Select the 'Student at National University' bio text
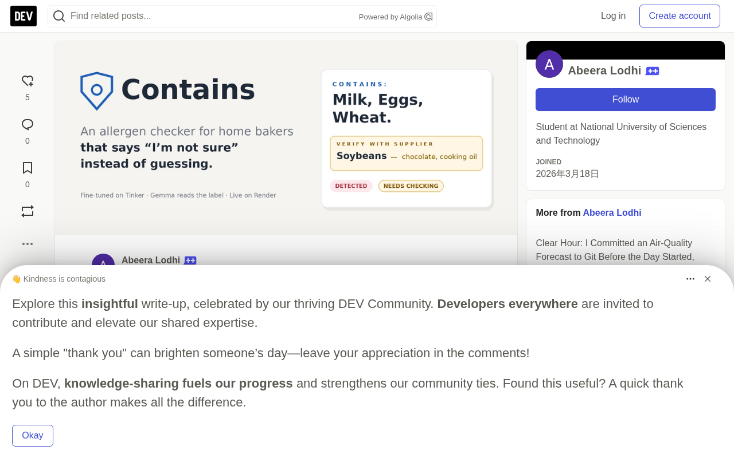The height and width of the screenshot is (458, 734). coord(621,133)
